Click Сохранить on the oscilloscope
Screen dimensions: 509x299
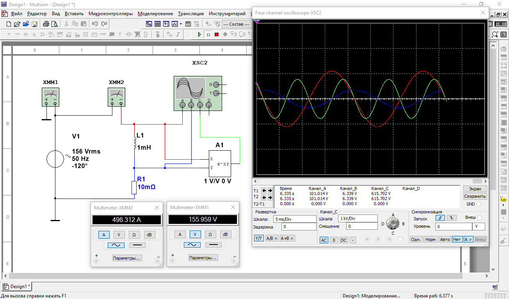pos(475,197)
